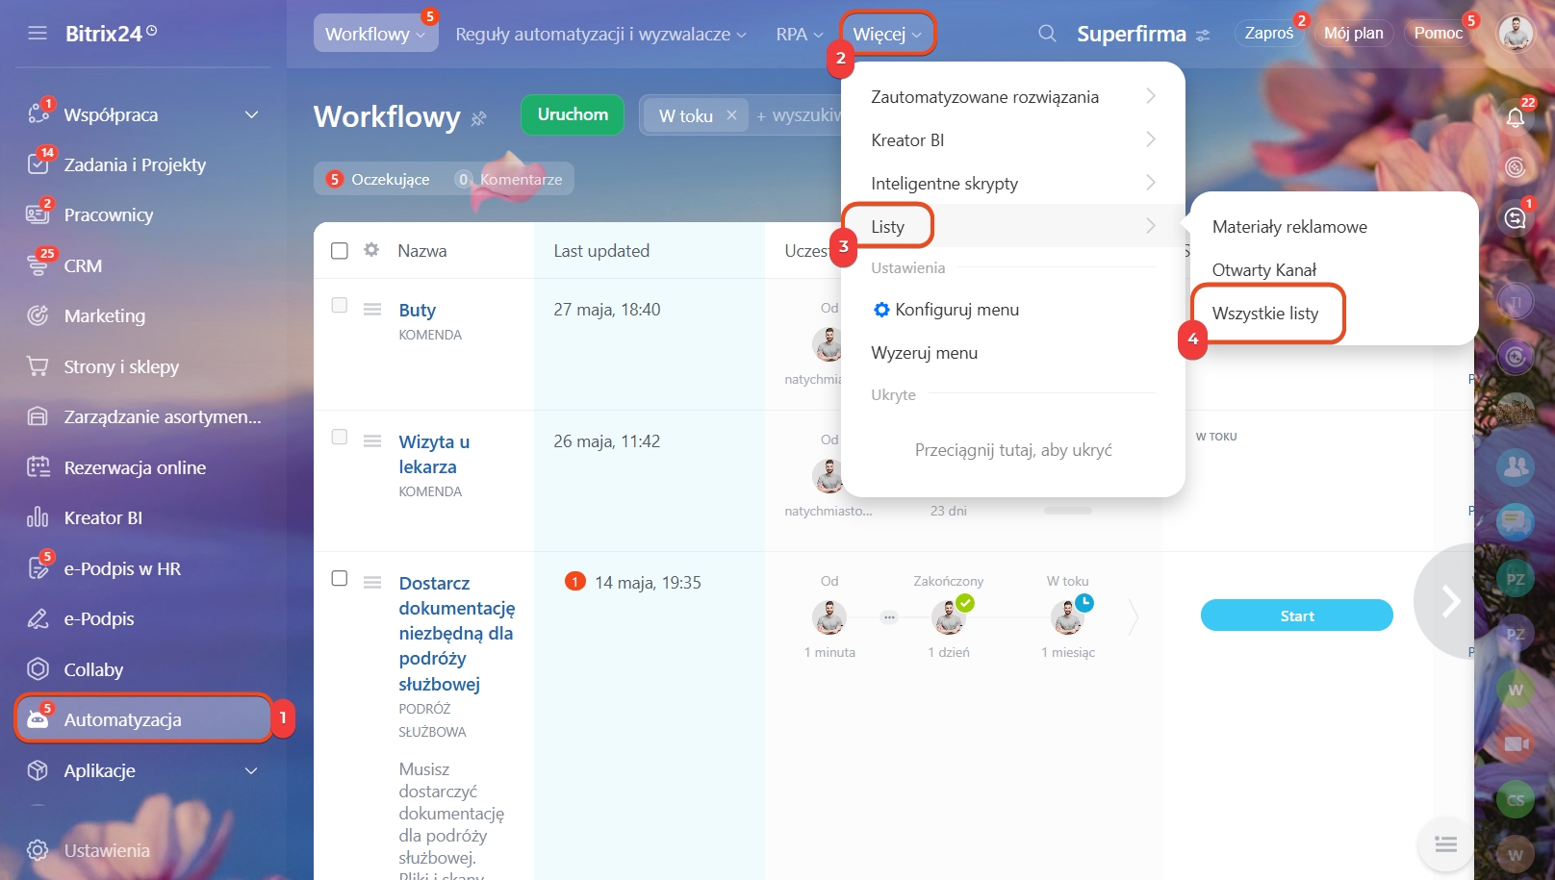Check the Dostarcz dokumentację row checkbox
1555x880 pixels.
pos(340,578)
